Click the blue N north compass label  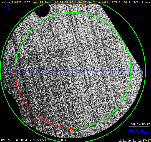pos(6,4)
